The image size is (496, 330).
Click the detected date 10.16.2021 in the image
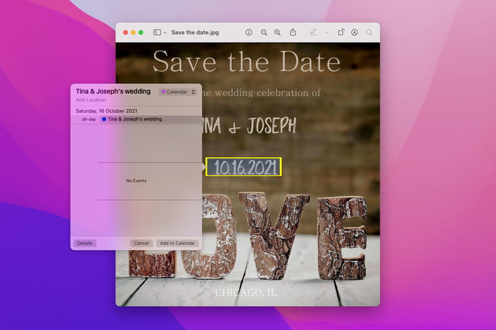[x=243, y=167]
